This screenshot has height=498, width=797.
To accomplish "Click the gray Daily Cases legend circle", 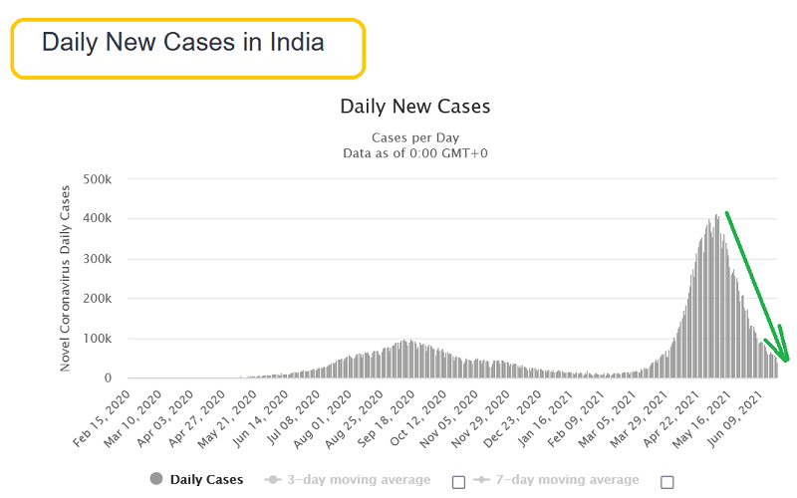I will pyautogui.click(x=156, y=479).
